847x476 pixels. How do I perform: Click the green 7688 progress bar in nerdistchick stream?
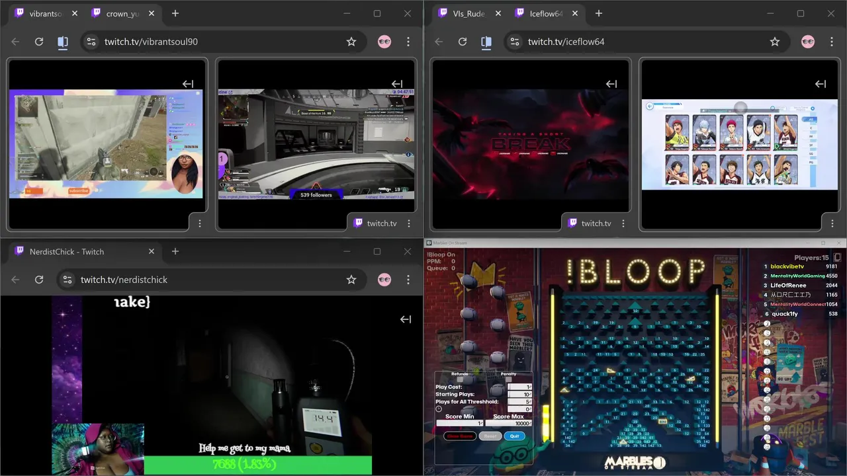[x=258, y=465]
